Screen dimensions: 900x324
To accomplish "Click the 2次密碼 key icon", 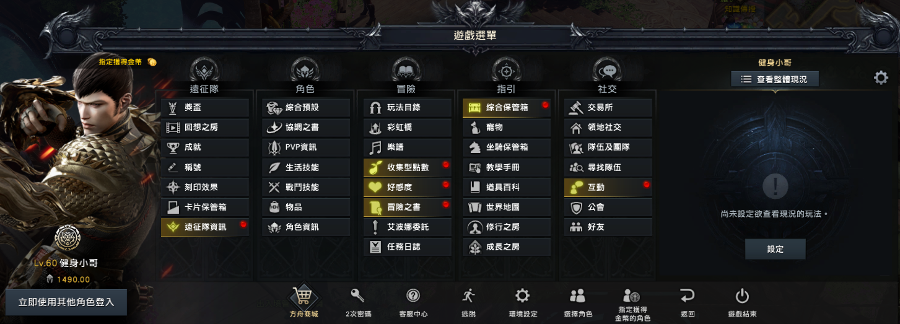I will coord(358,296).
